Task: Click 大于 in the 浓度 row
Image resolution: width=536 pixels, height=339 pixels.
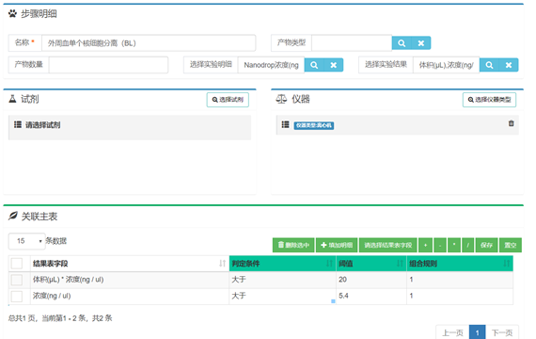Action: click(239, 296)
